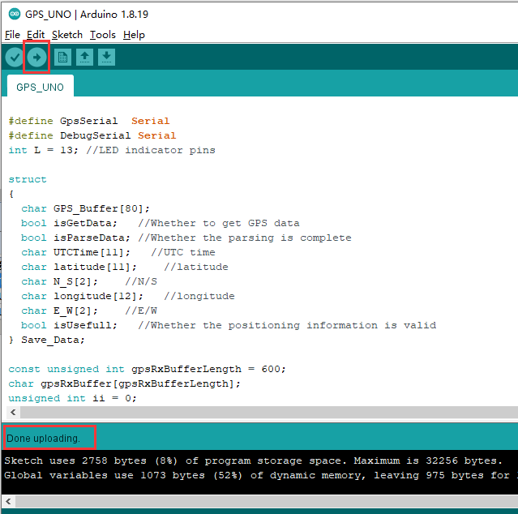Click the 'Global variables use 1073 bytes' console line
The width and height of the screenshot is (518, 514).
pos(261,475)
